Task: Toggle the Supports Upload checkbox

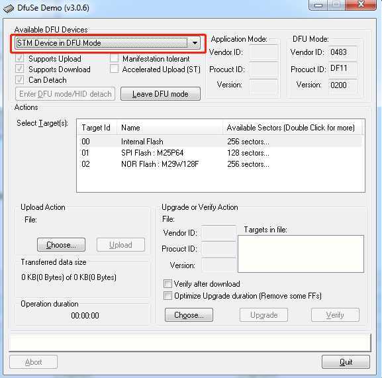Action: pos(20,58)
